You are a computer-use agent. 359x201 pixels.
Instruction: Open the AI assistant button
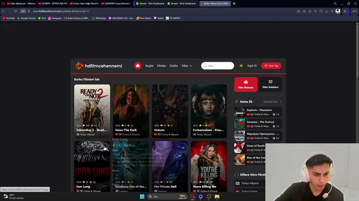point(354,11)
